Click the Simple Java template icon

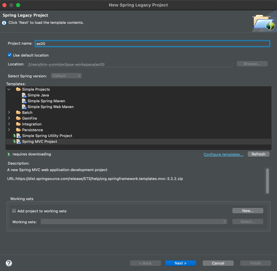[24, 95]
